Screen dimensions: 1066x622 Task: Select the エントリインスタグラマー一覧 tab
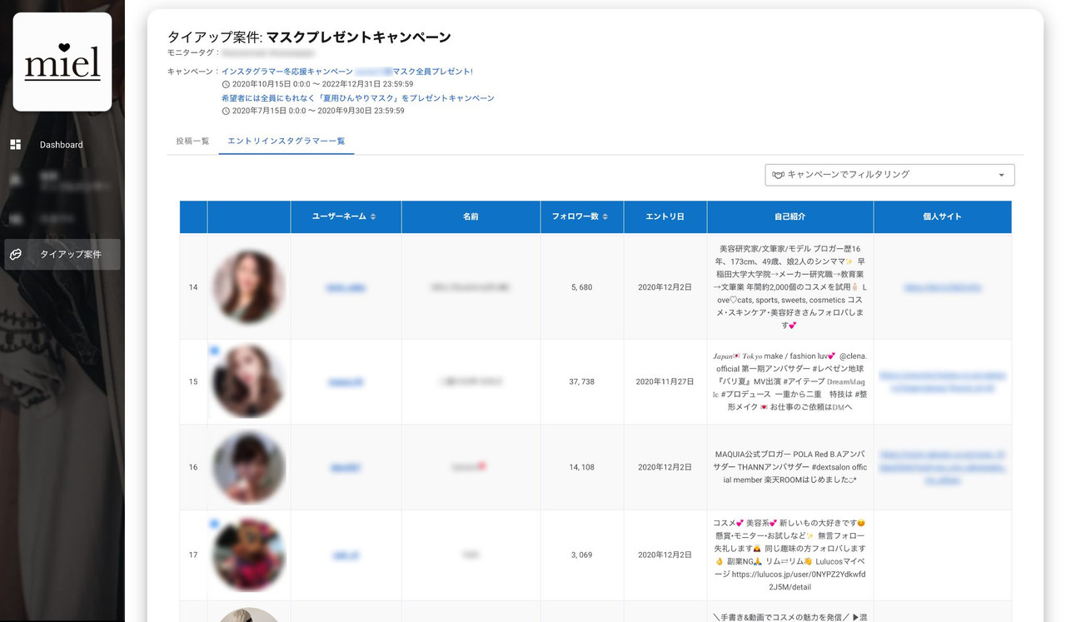286,141
